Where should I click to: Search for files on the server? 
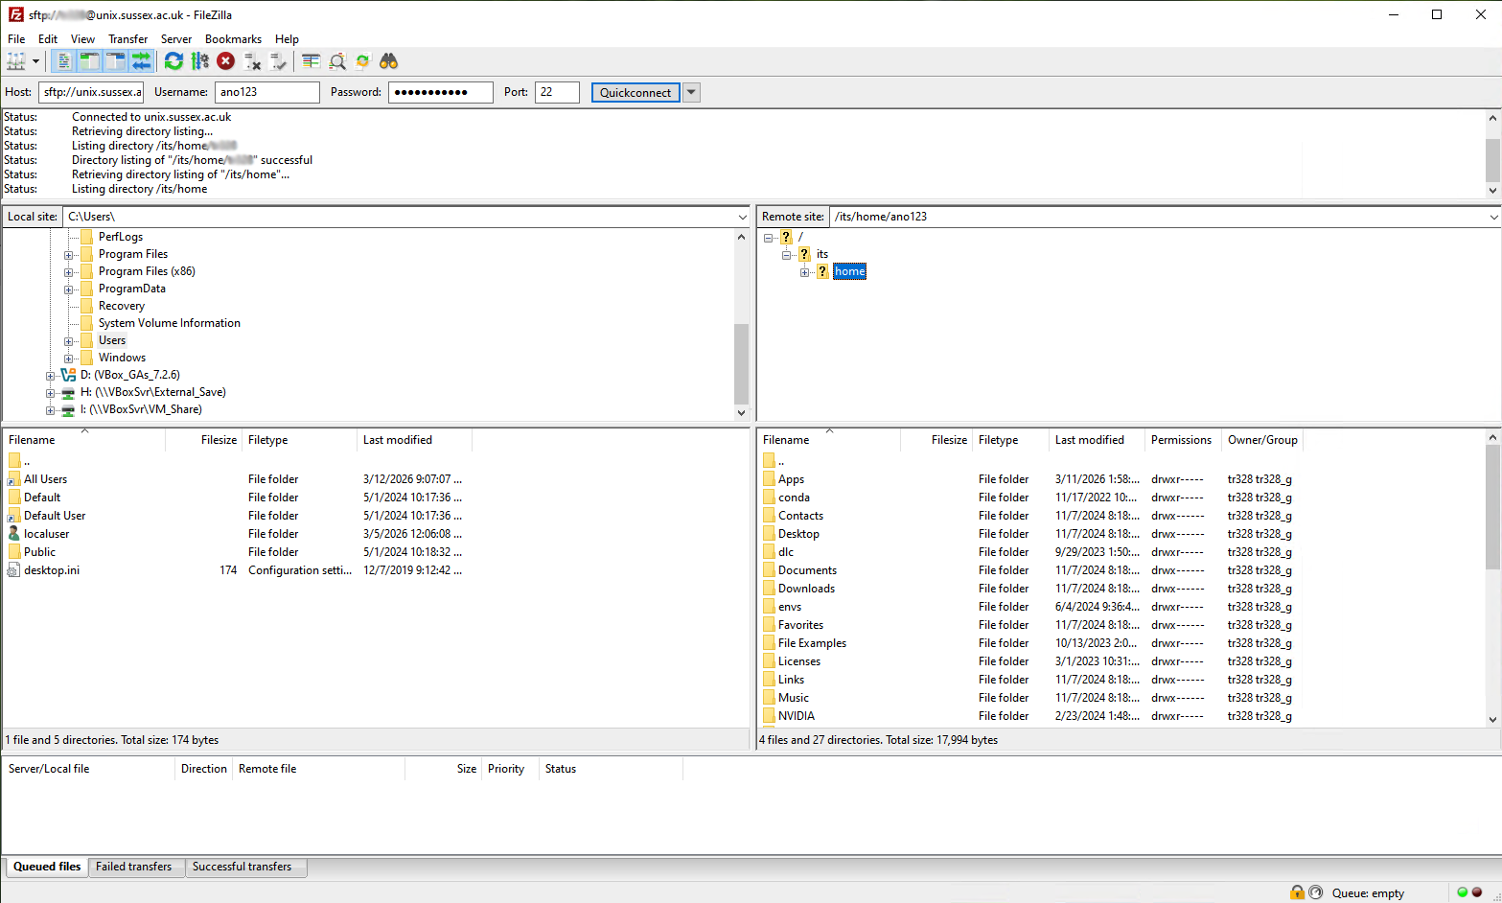(x=388, y=60)
